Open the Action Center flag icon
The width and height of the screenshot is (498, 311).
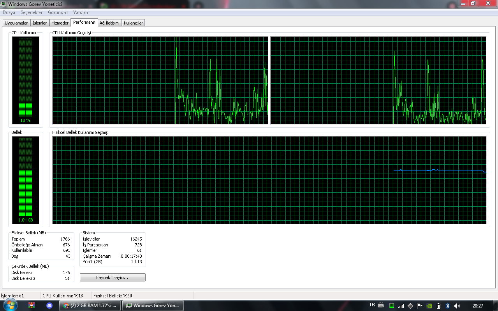pos(420,306)
